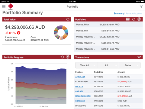Image resolution: width=145 pixels, height=109 pixels.
Task: Click the total value $4,298,006.66 AUD
Action: 25,27
